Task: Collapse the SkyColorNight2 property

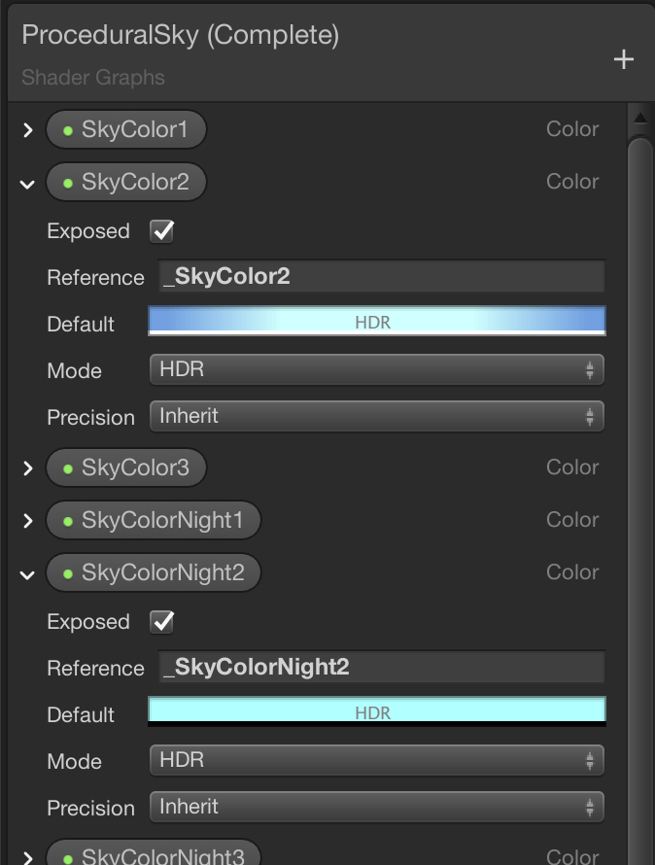Action: pyautogui.click(x=28, y=574)
